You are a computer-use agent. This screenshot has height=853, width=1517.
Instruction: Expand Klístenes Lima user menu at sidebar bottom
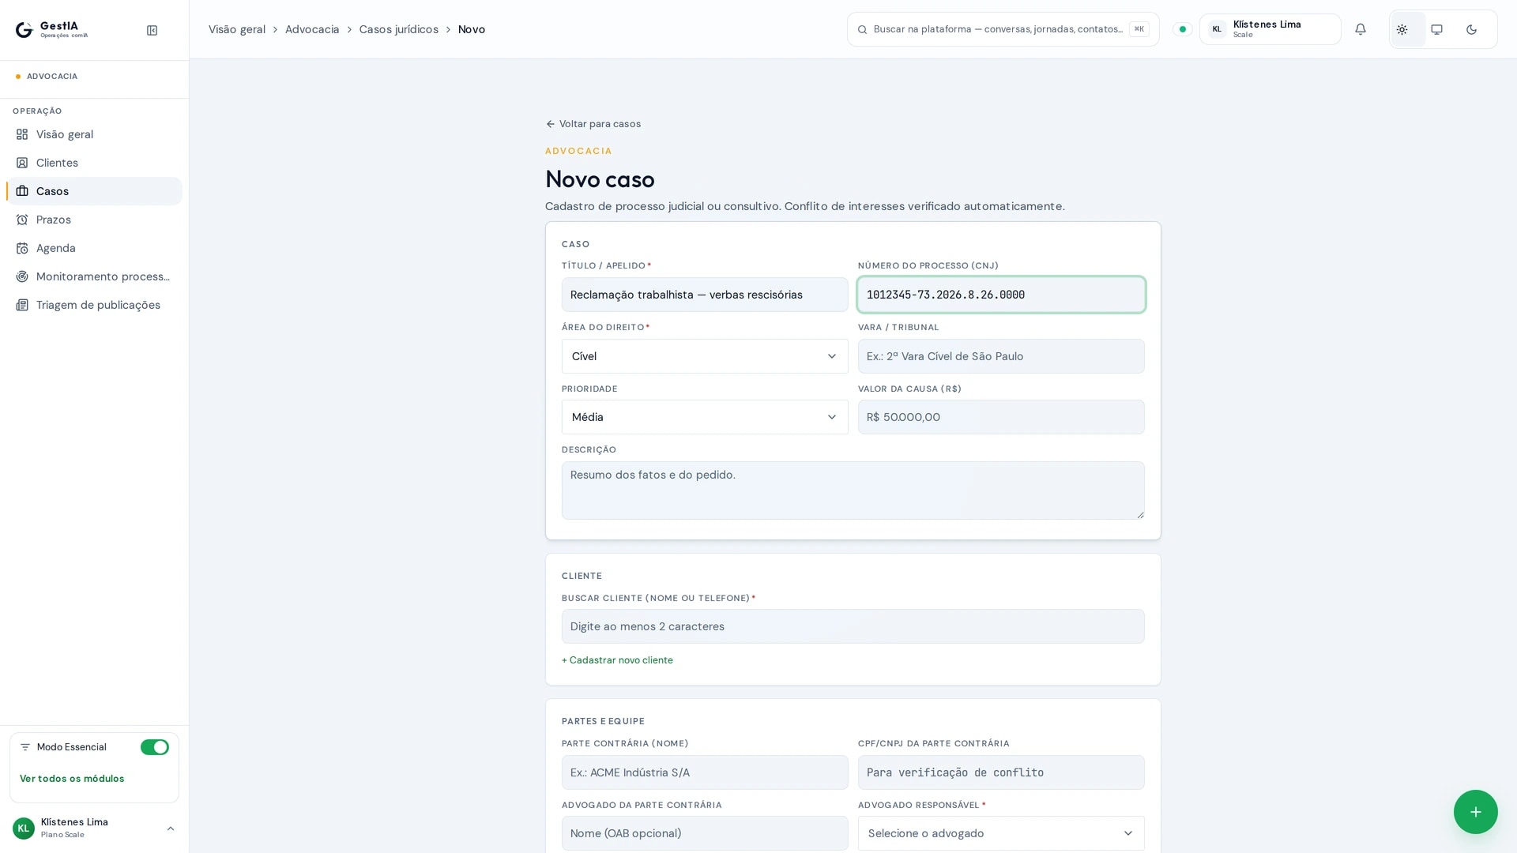pos(94,829)
